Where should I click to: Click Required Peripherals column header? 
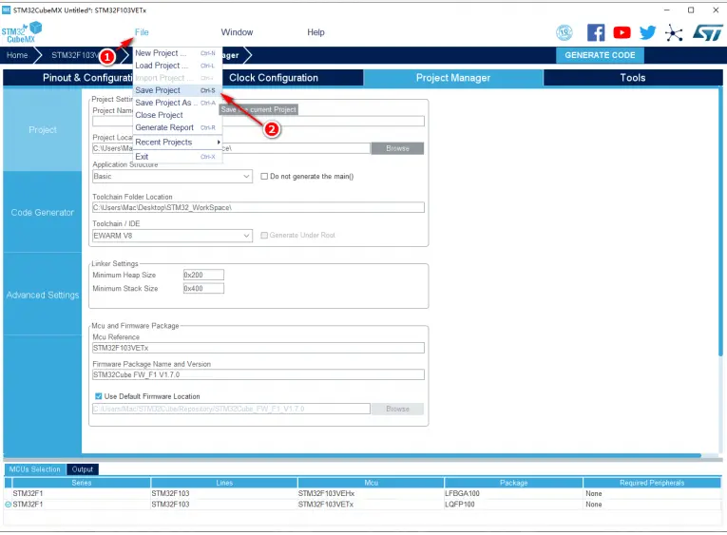pos(652,483)
